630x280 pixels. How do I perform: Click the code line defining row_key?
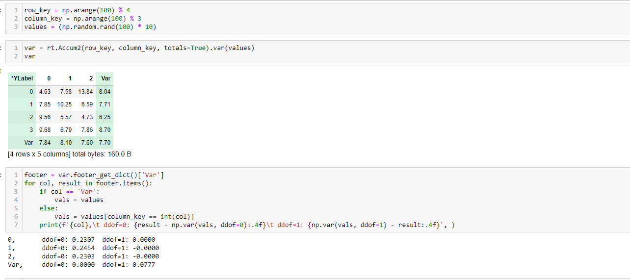[x=77, y=10]
